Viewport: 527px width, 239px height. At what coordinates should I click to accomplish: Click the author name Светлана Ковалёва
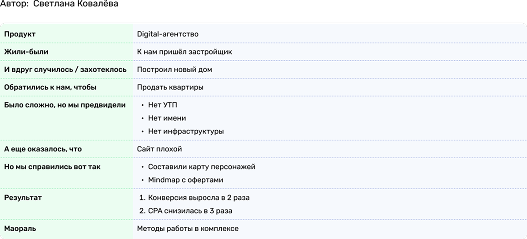coord(75,4)
